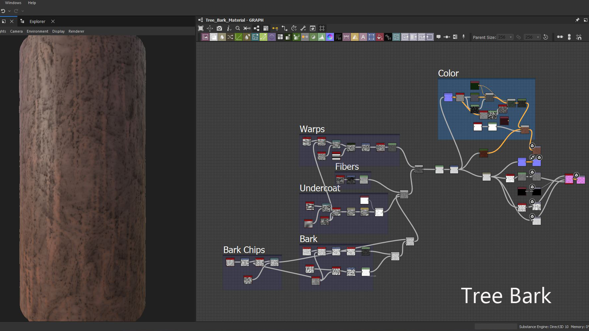Toggle snap-to-grid magnet in graph toolbar
The image size is (589, 331).
(x=579, y=37)
